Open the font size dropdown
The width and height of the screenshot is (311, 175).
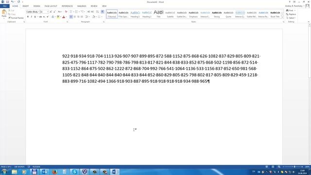[48, 12]
